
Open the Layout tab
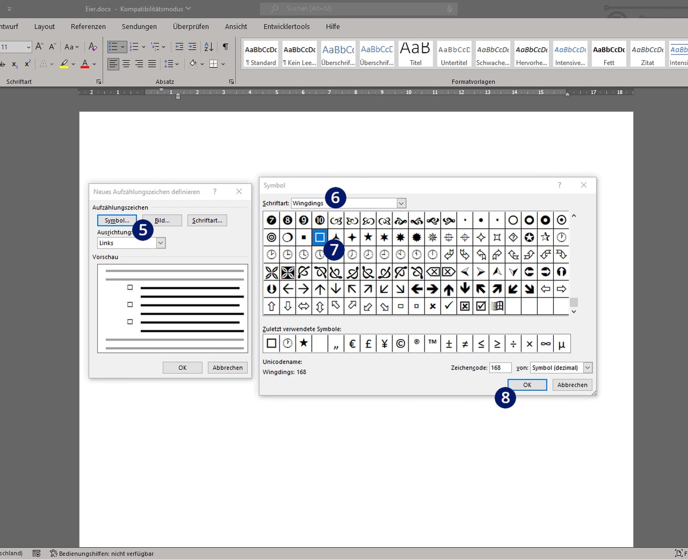(x=45, y=26)
